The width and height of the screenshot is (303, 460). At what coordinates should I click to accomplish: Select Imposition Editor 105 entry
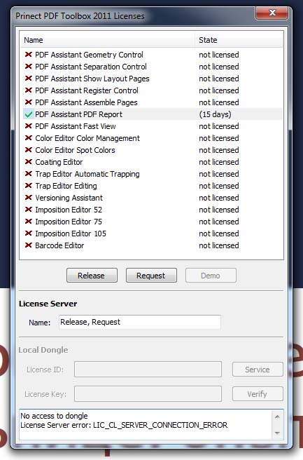coord(153,234)
